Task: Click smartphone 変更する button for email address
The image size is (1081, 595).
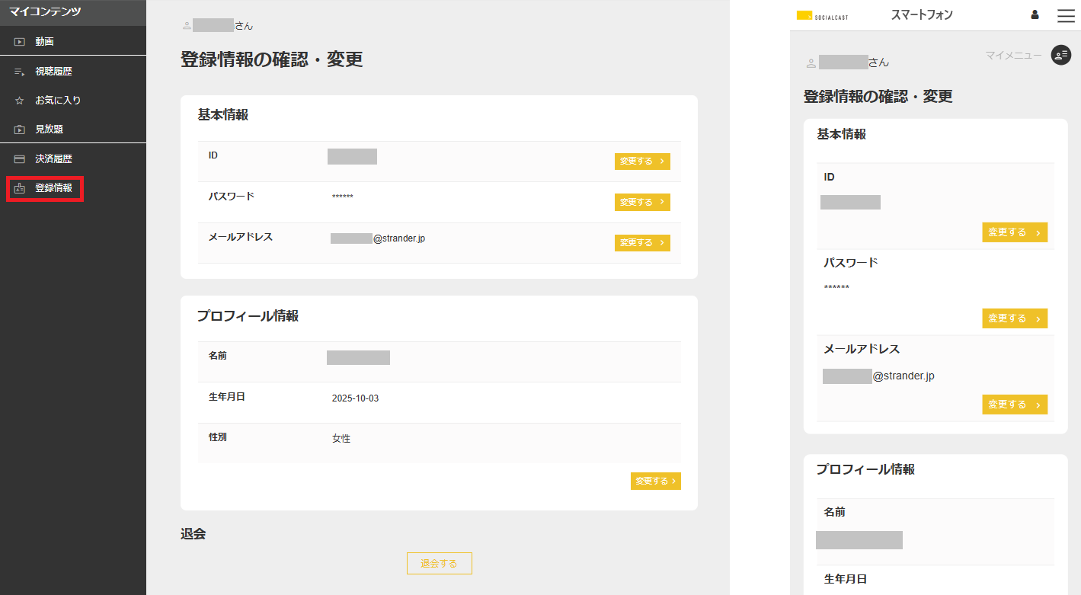Action: pos(1014,405)
